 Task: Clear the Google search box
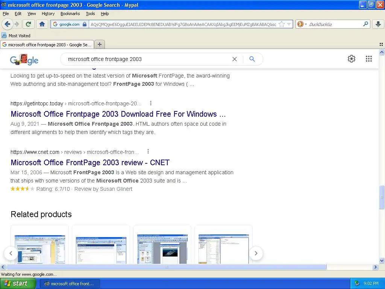click(235, 59)
